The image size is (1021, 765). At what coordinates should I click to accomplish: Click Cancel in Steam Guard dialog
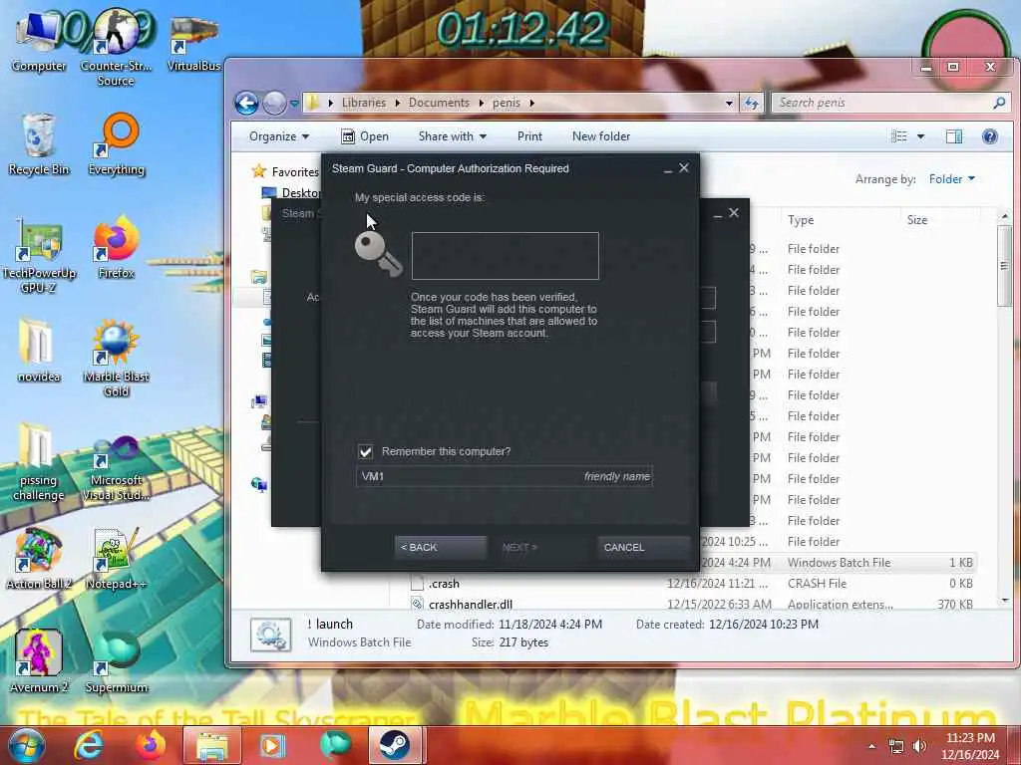tap(643, 547)
